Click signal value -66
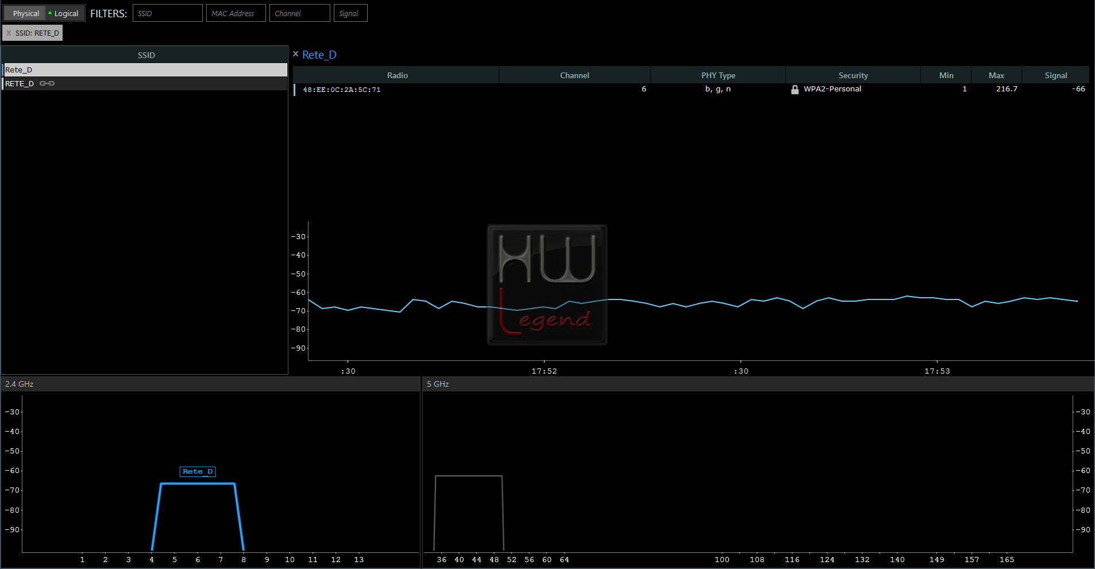This screenshot has height=569, width=1095. click(1078, 89)
